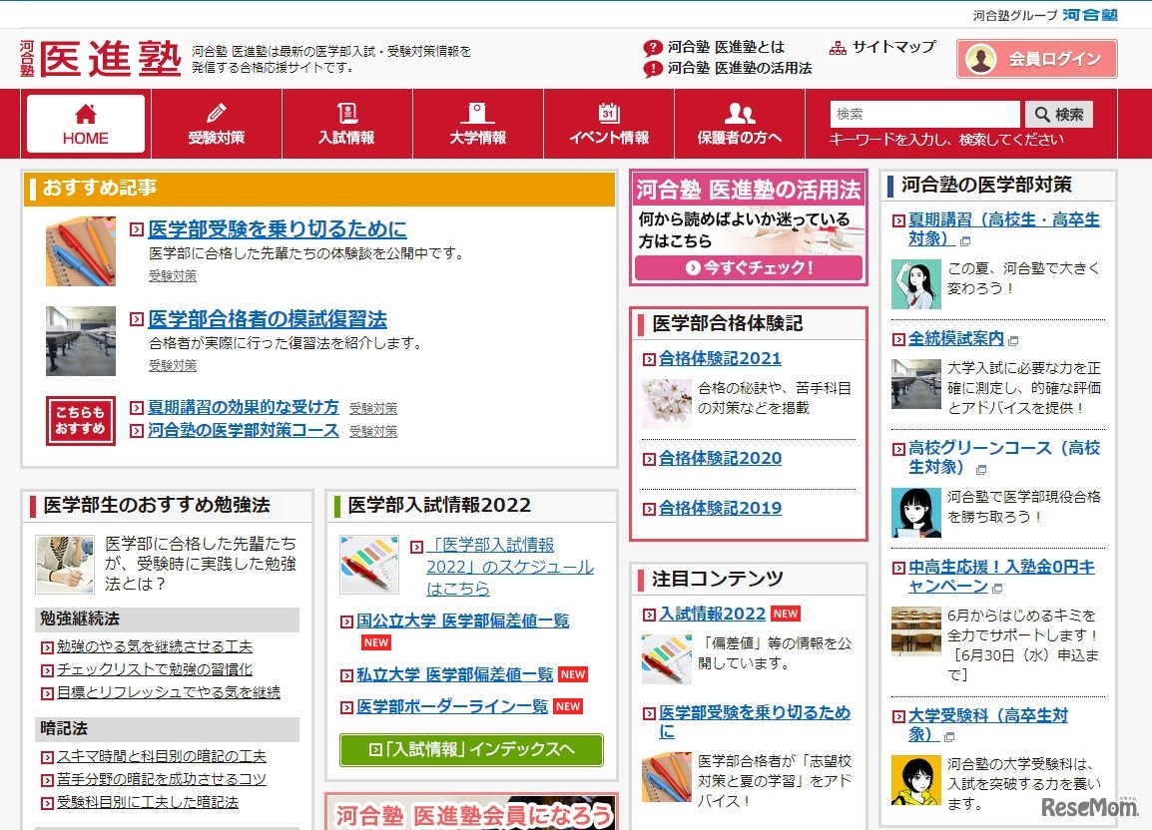
Task: Click the people icon above 保護者の方へ
Action: (739, 113)
